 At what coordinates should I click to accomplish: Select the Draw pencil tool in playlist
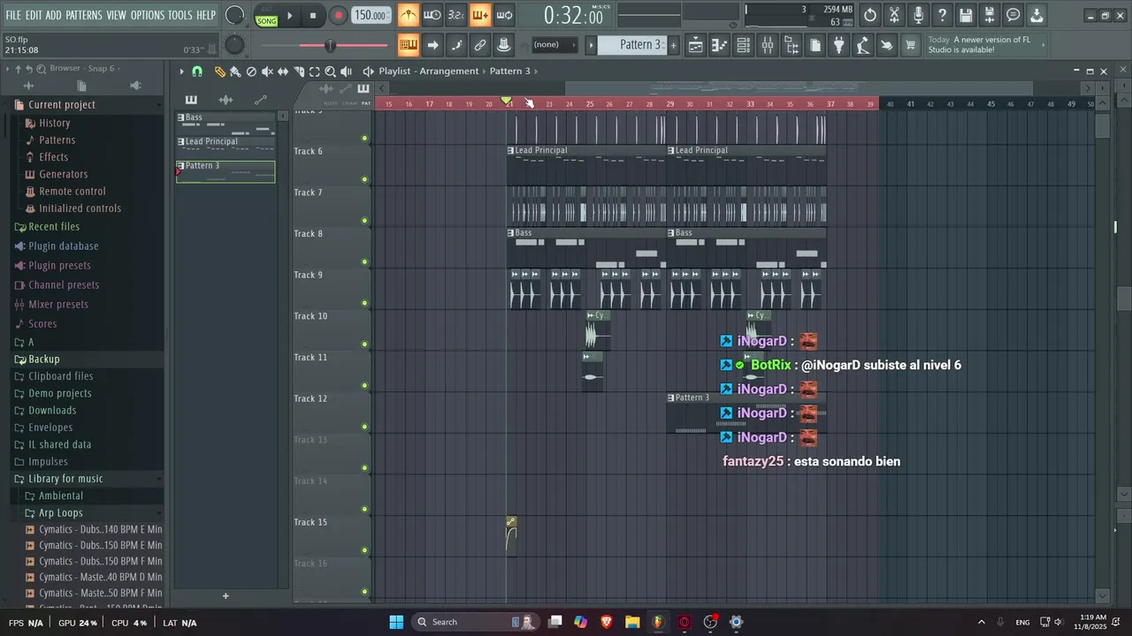(x=220, y=72)
